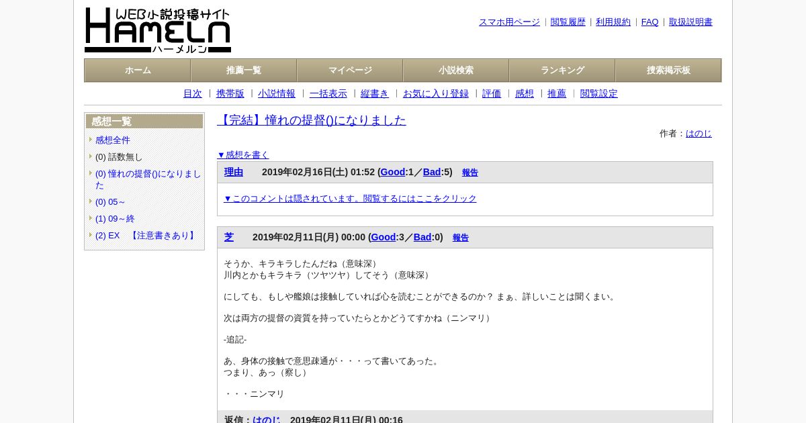
Task: Go to 目次 in the submenu
Action: [x=193, y=94]
